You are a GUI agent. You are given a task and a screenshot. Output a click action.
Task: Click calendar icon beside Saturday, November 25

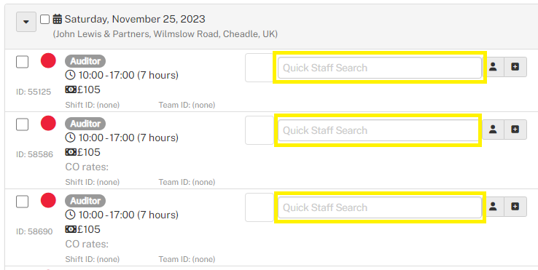(58, 19)
